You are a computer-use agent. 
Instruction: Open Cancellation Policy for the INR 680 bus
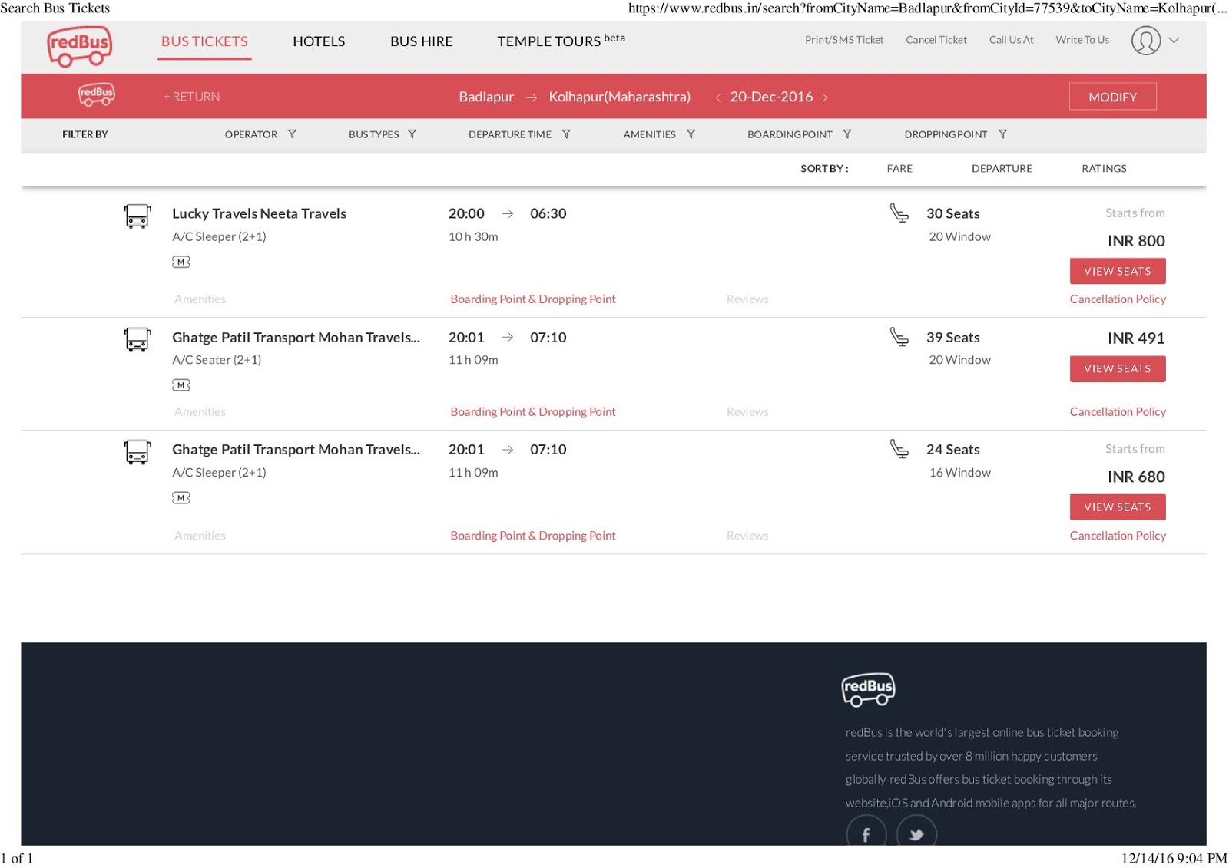point(1118,536)
